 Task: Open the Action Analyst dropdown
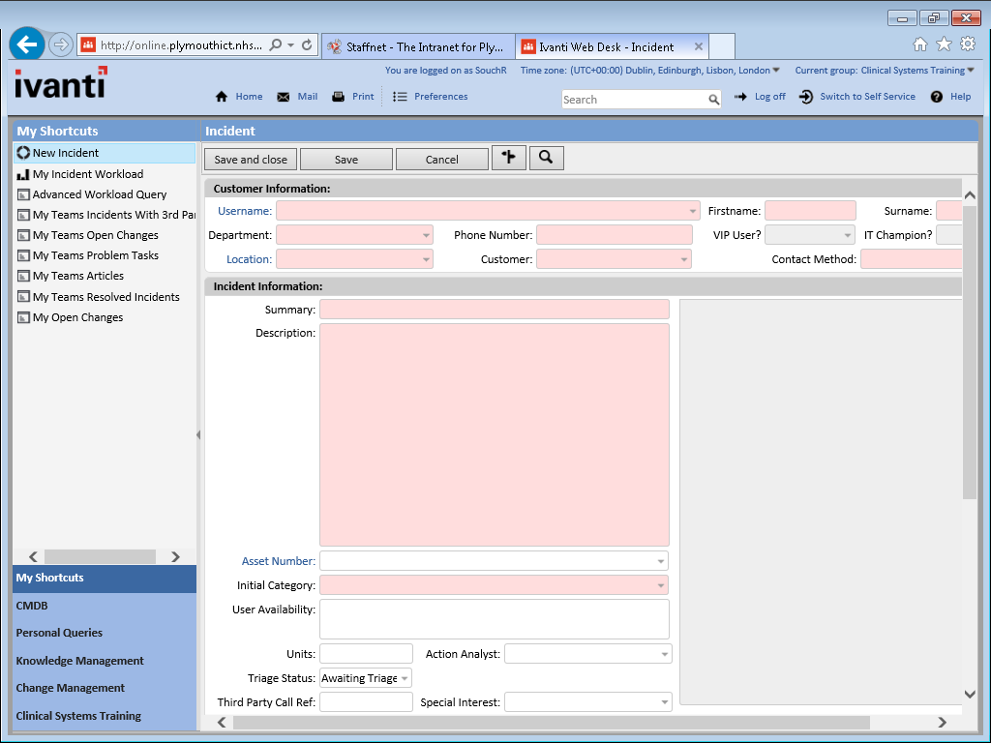(664, 654)
